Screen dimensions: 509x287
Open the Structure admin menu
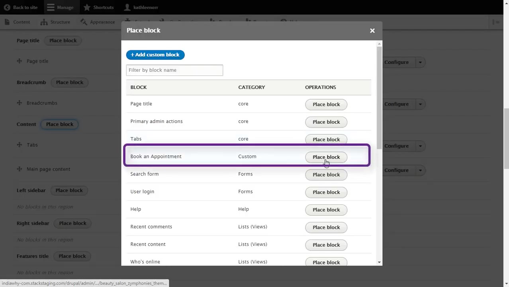[55, 22]
